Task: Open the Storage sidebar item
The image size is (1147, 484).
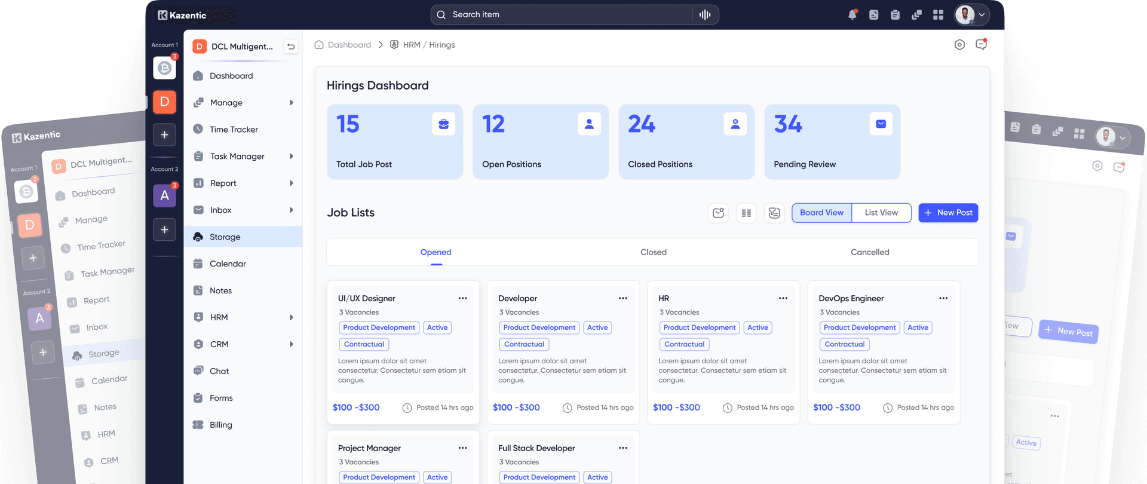Action: [243, 237]
